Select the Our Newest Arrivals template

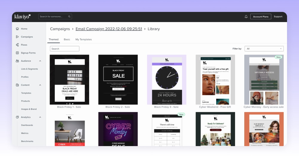(264, 129)
